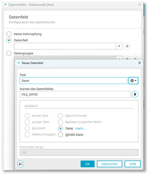Click into the Titel text field
This screenshot has width=149, height=175.
(x=73, y=80)
